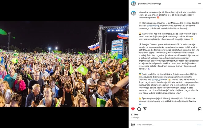Share the post via the paper plane icon
The width and height of the screenshot is (203, 128).
[145, 109]
